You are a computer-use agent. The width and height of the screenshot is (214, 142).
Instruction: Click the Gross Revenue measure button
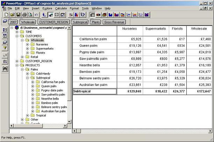click(114, 22)
